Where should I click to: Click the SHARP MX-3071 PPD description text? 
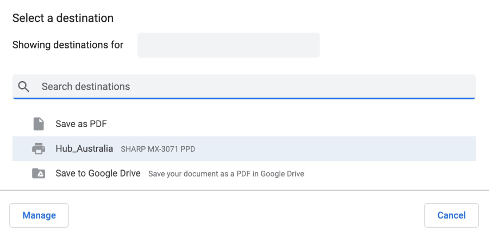(158, 149)
